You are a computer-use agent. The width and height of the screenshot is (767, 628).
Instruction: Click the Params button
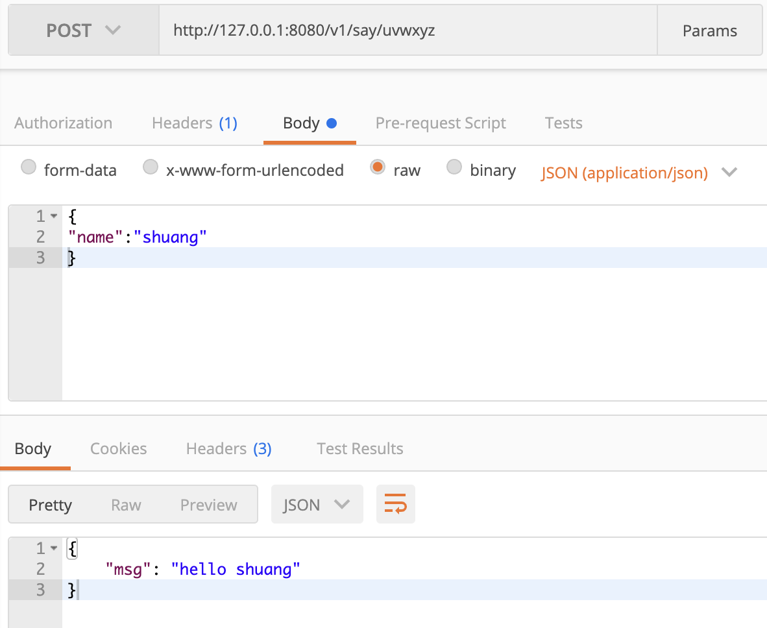click(709, 30)
